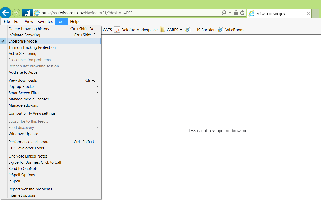Refresh the current page
Image resolution: width=321 pixels, height=205 pixels.
click(x=242, y=13)
